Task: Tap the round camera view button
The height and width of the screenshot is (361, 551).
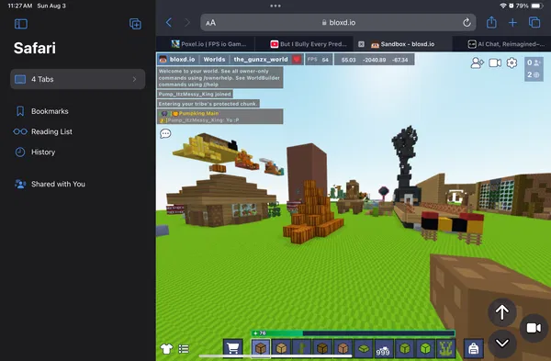Action: click(534, 328)
